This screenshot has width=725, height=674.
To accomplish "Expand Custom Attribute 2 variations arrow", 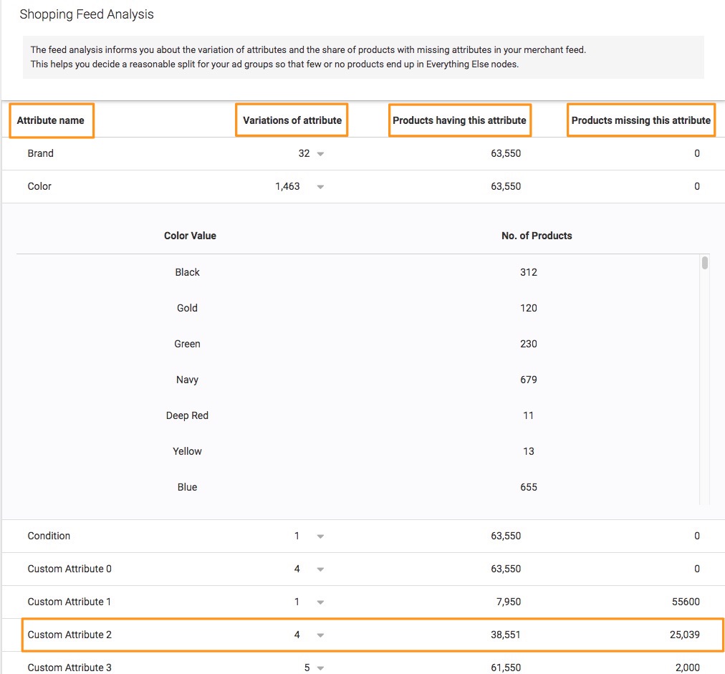I will click(x=320, y=635).
